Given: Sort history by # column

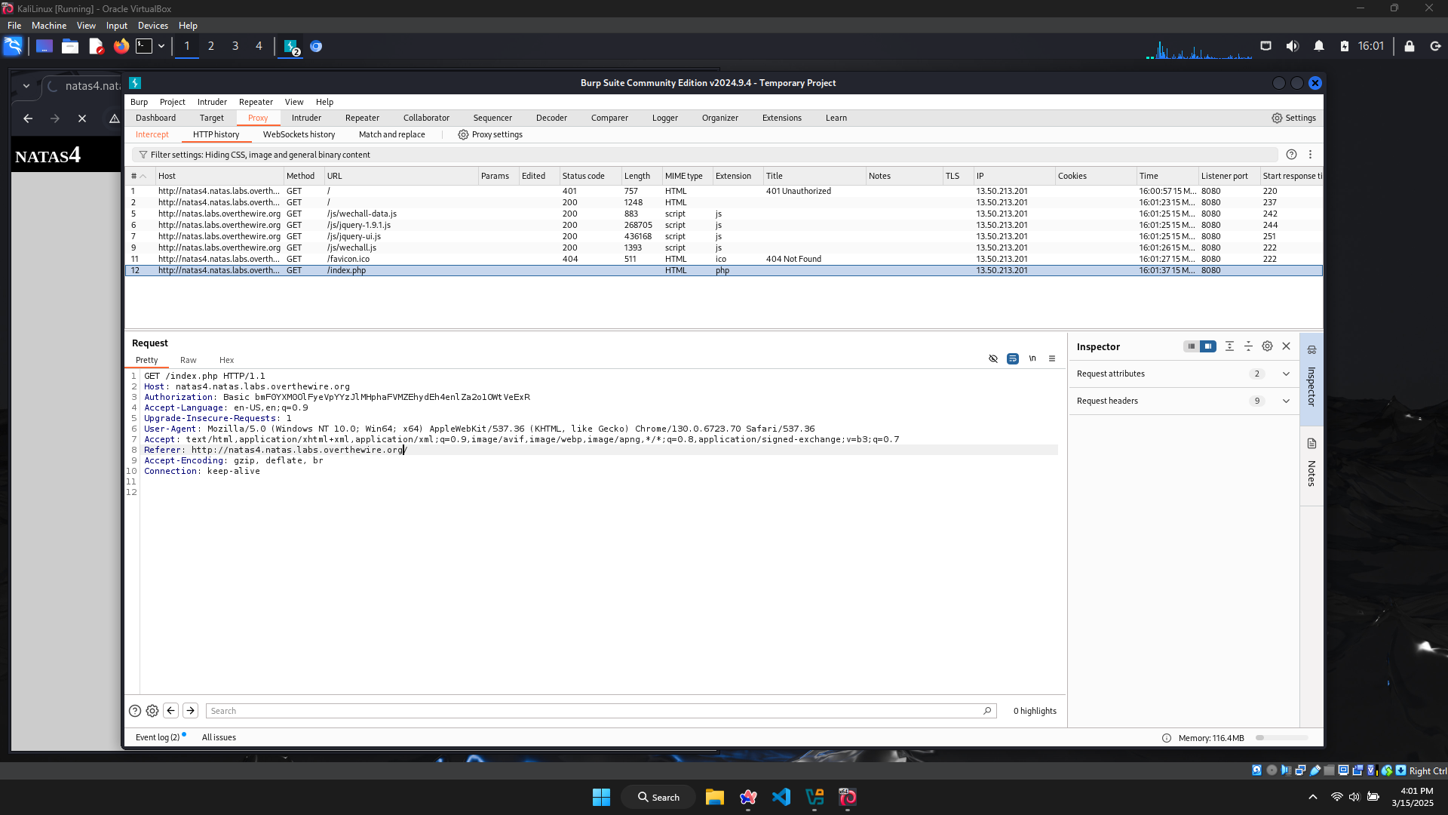Looking at the screenshot, I should coord(139,176).
